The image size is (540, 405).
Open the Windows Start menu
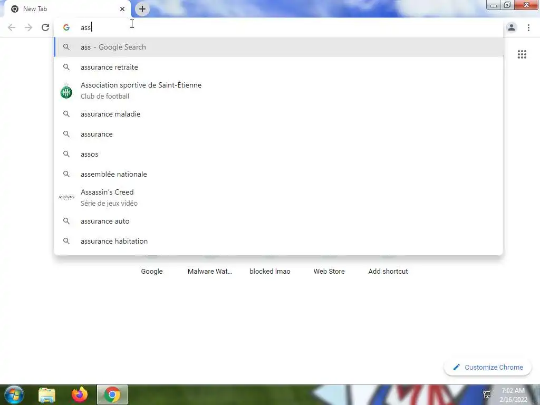[14, 394]
